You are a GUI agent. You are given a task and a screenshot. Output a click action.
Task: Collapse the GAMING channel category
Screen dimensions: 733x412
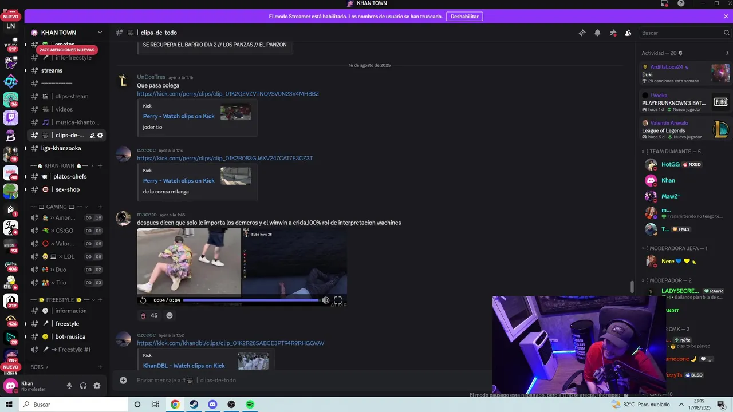coord(60,207)
